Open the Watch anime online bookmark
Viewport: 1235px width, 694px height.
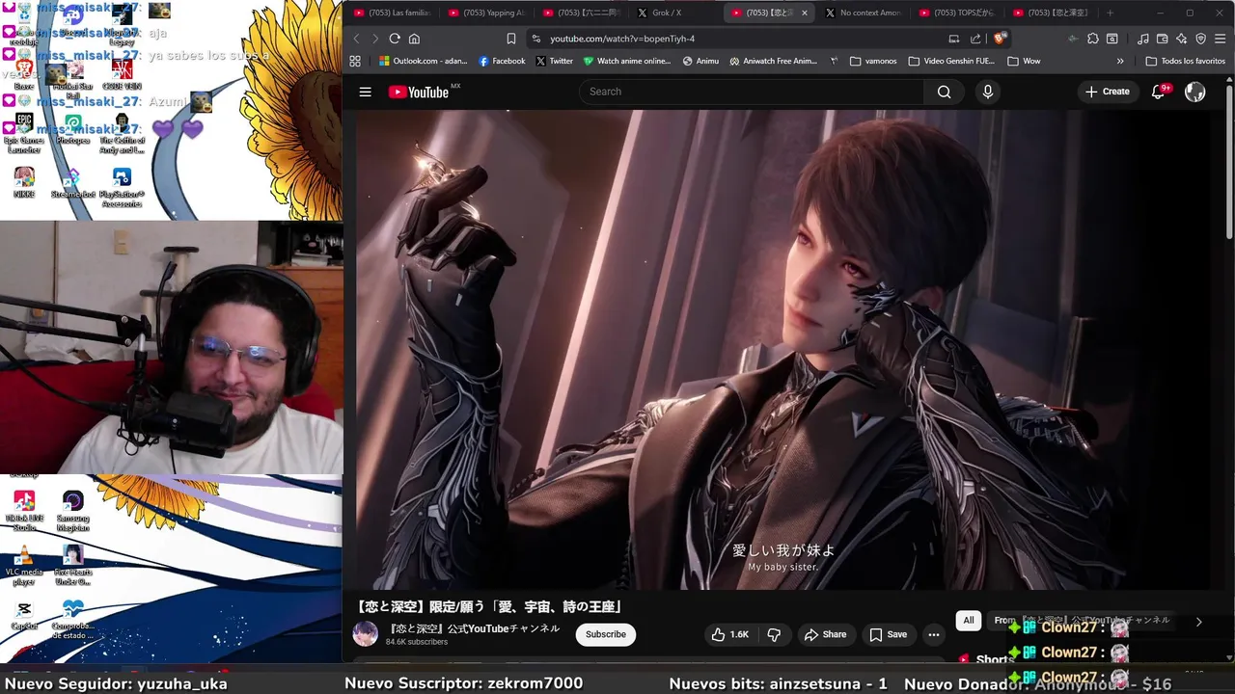627,61
